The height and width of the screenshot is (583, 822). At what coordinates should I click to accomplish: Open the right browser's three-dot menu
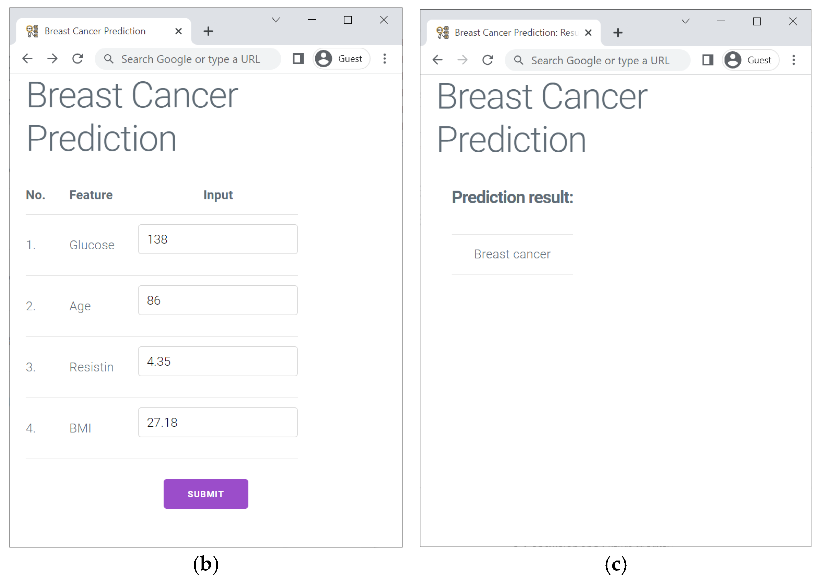click(x=794, y=60)
